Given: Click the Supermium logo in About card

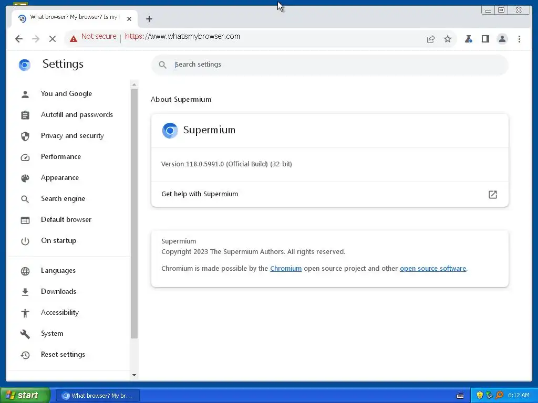Looking at the screenshot, I should [x=170, y=130].
